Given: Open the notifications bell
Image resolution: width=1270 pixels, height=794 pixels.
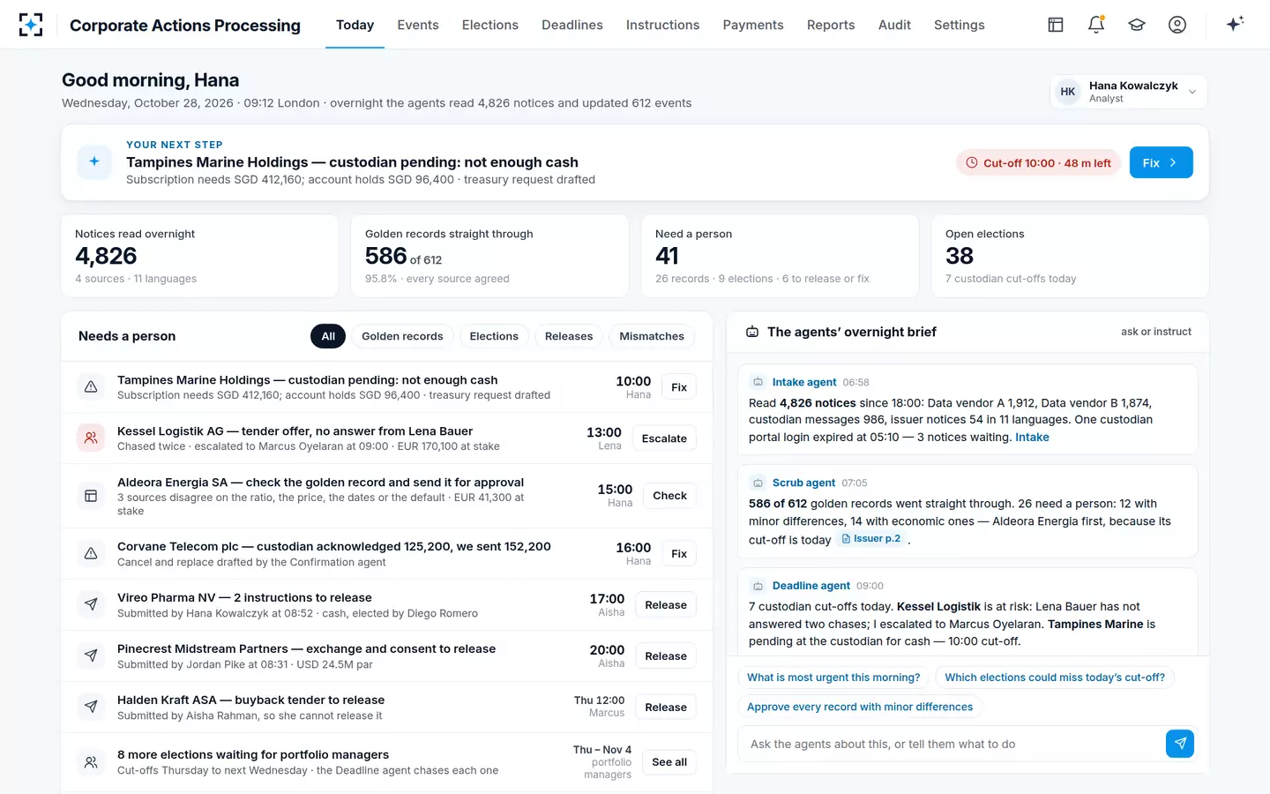Looking at the screenshot, I should pos(1096,25).
